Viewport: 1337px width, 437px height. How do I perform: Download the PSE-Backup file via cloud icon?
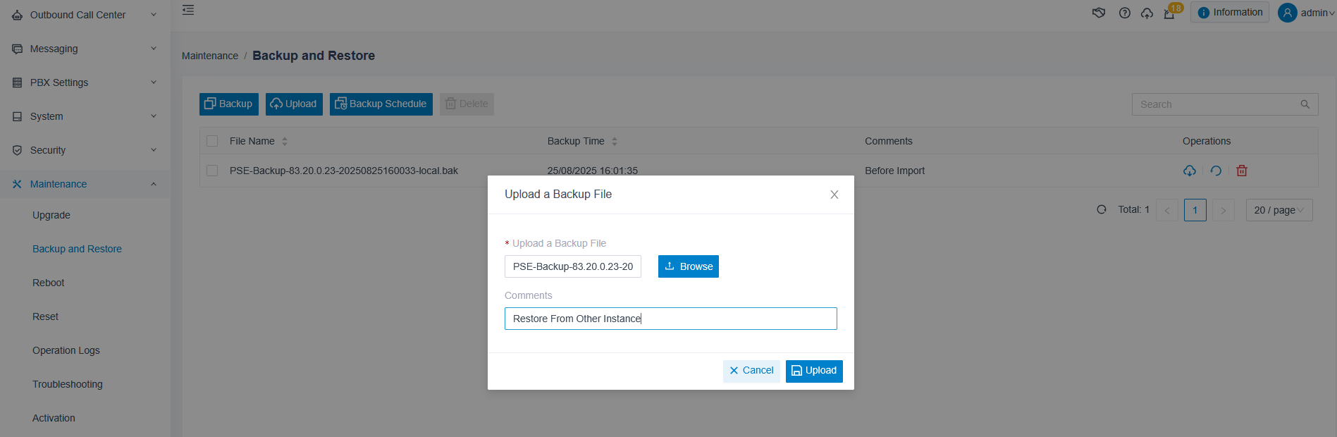[1190, 171]
